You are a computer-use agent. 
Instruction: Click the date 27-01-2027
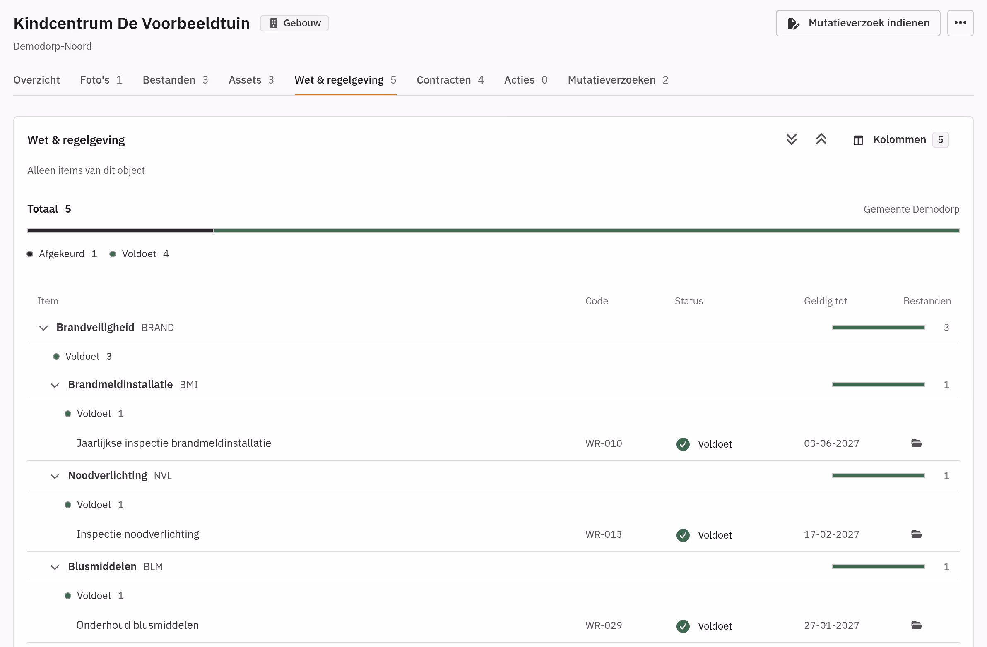[831, 625]
